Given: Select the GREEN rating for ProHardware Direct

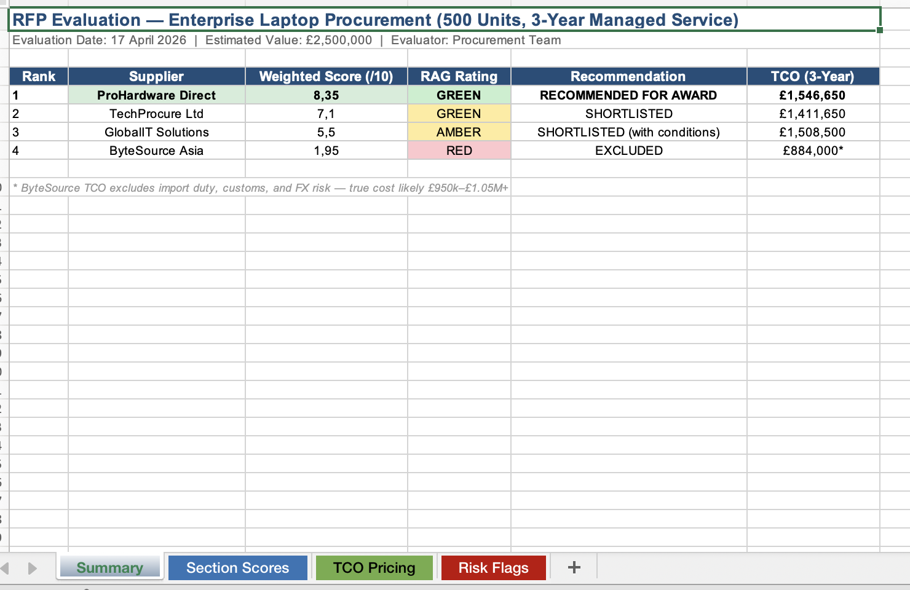Looking at the screenshot, I should [458, 95].
